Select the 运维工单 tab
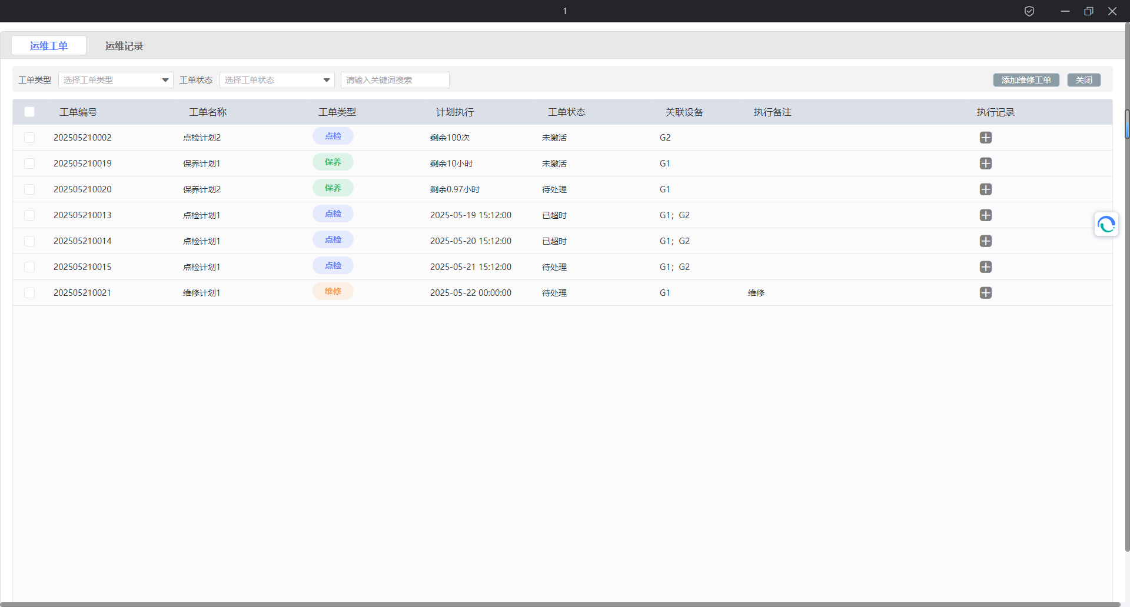 [x=49, y=46]
